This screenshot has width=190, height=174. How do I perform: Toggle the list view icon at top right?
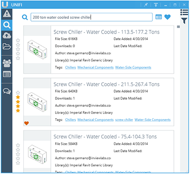point(184,12)
